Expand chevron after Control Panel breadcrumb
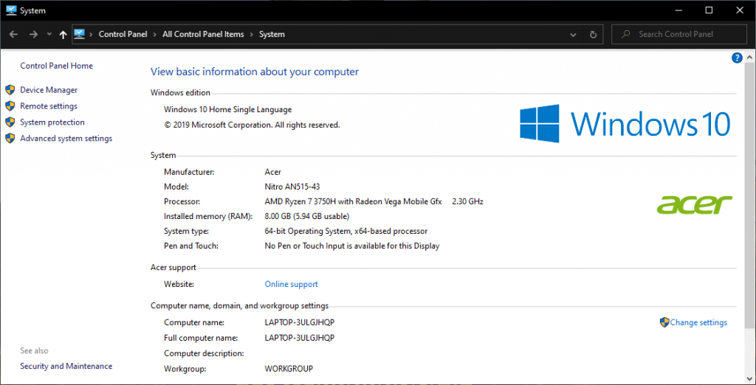This screenshot has width=756, height=385. point(155,34)
